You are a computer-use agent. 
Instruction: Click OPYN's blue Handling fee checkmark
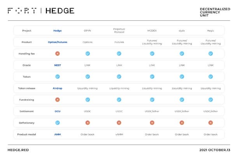(x=87, y=53)
